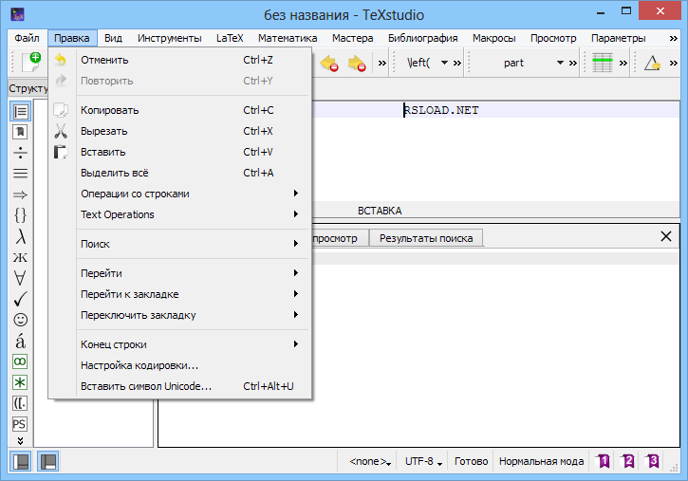The width and height of the screenshot is (688, 481).
Task: Click the scissors Cut icon
Action: point(61,131)
